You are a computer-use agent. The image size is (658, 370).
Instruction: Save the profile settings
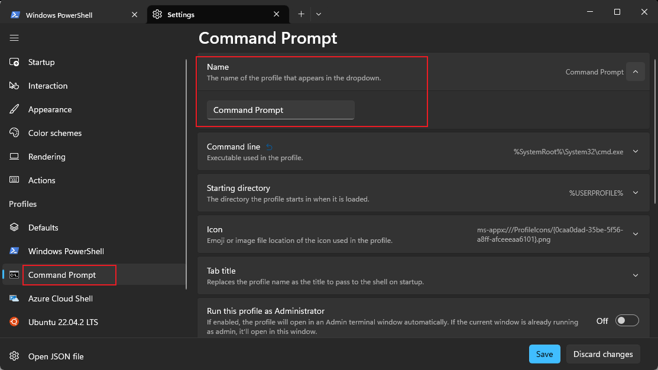[x=544, y=354]
